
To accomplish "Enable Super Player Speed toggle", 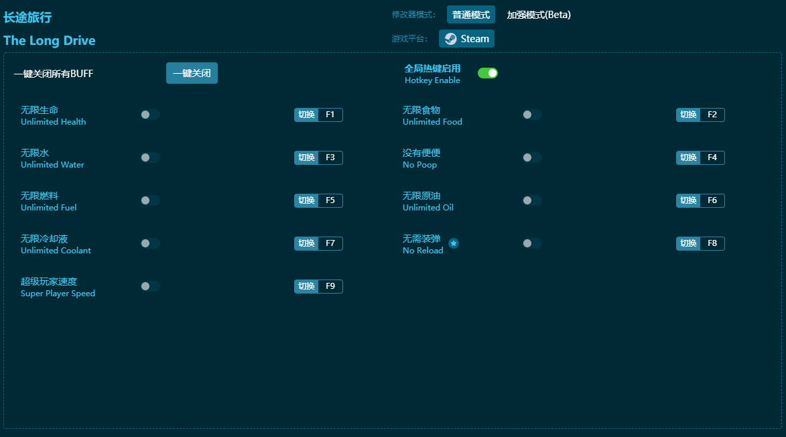I will (x=150, y=286).
